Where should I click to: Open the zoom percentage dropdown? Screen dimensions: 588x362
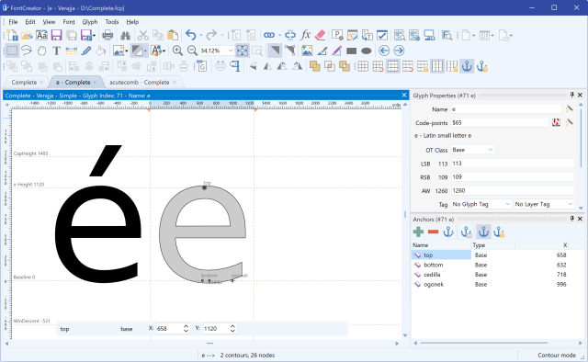point(231,51)
